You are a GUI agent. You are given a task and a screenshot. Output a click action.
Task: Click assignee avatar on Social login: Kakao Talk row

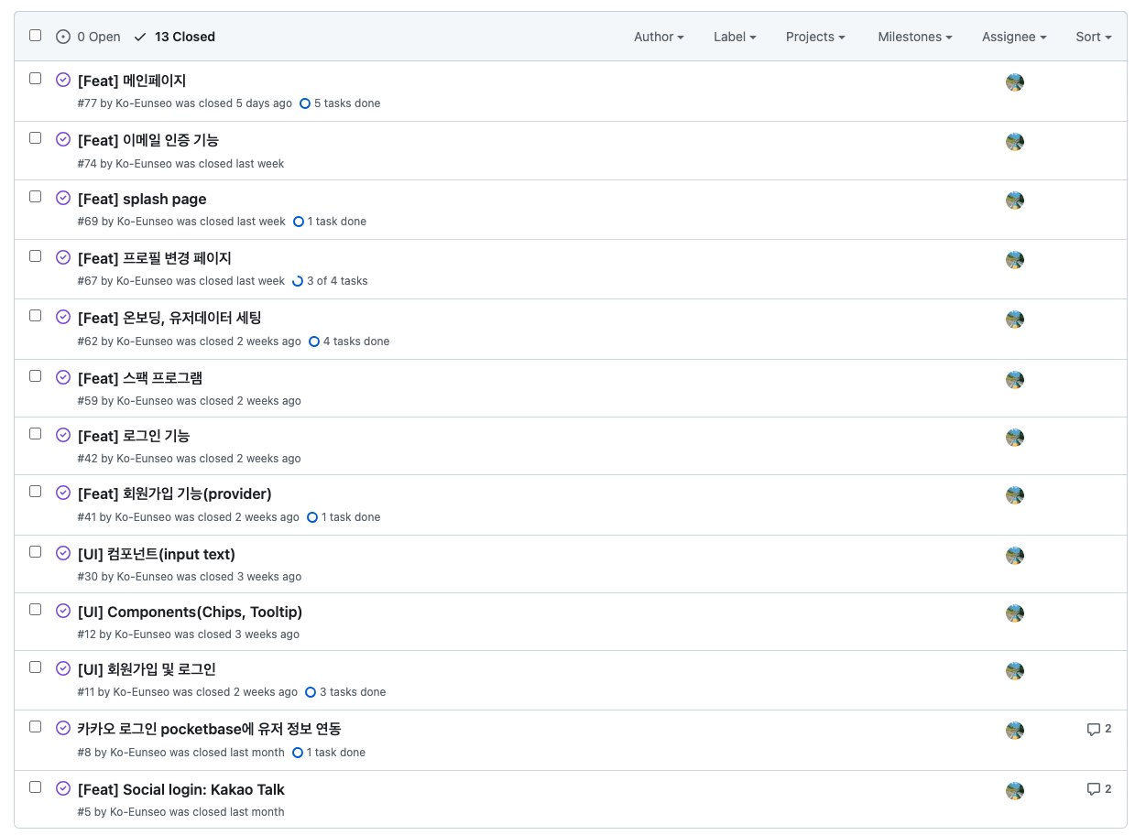click(x=1015, y=791)
